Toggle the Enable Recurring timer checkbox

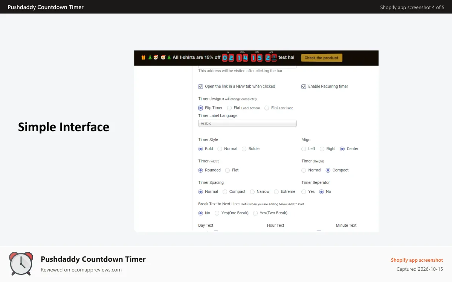pyautogui.click(x=304, y=86)
